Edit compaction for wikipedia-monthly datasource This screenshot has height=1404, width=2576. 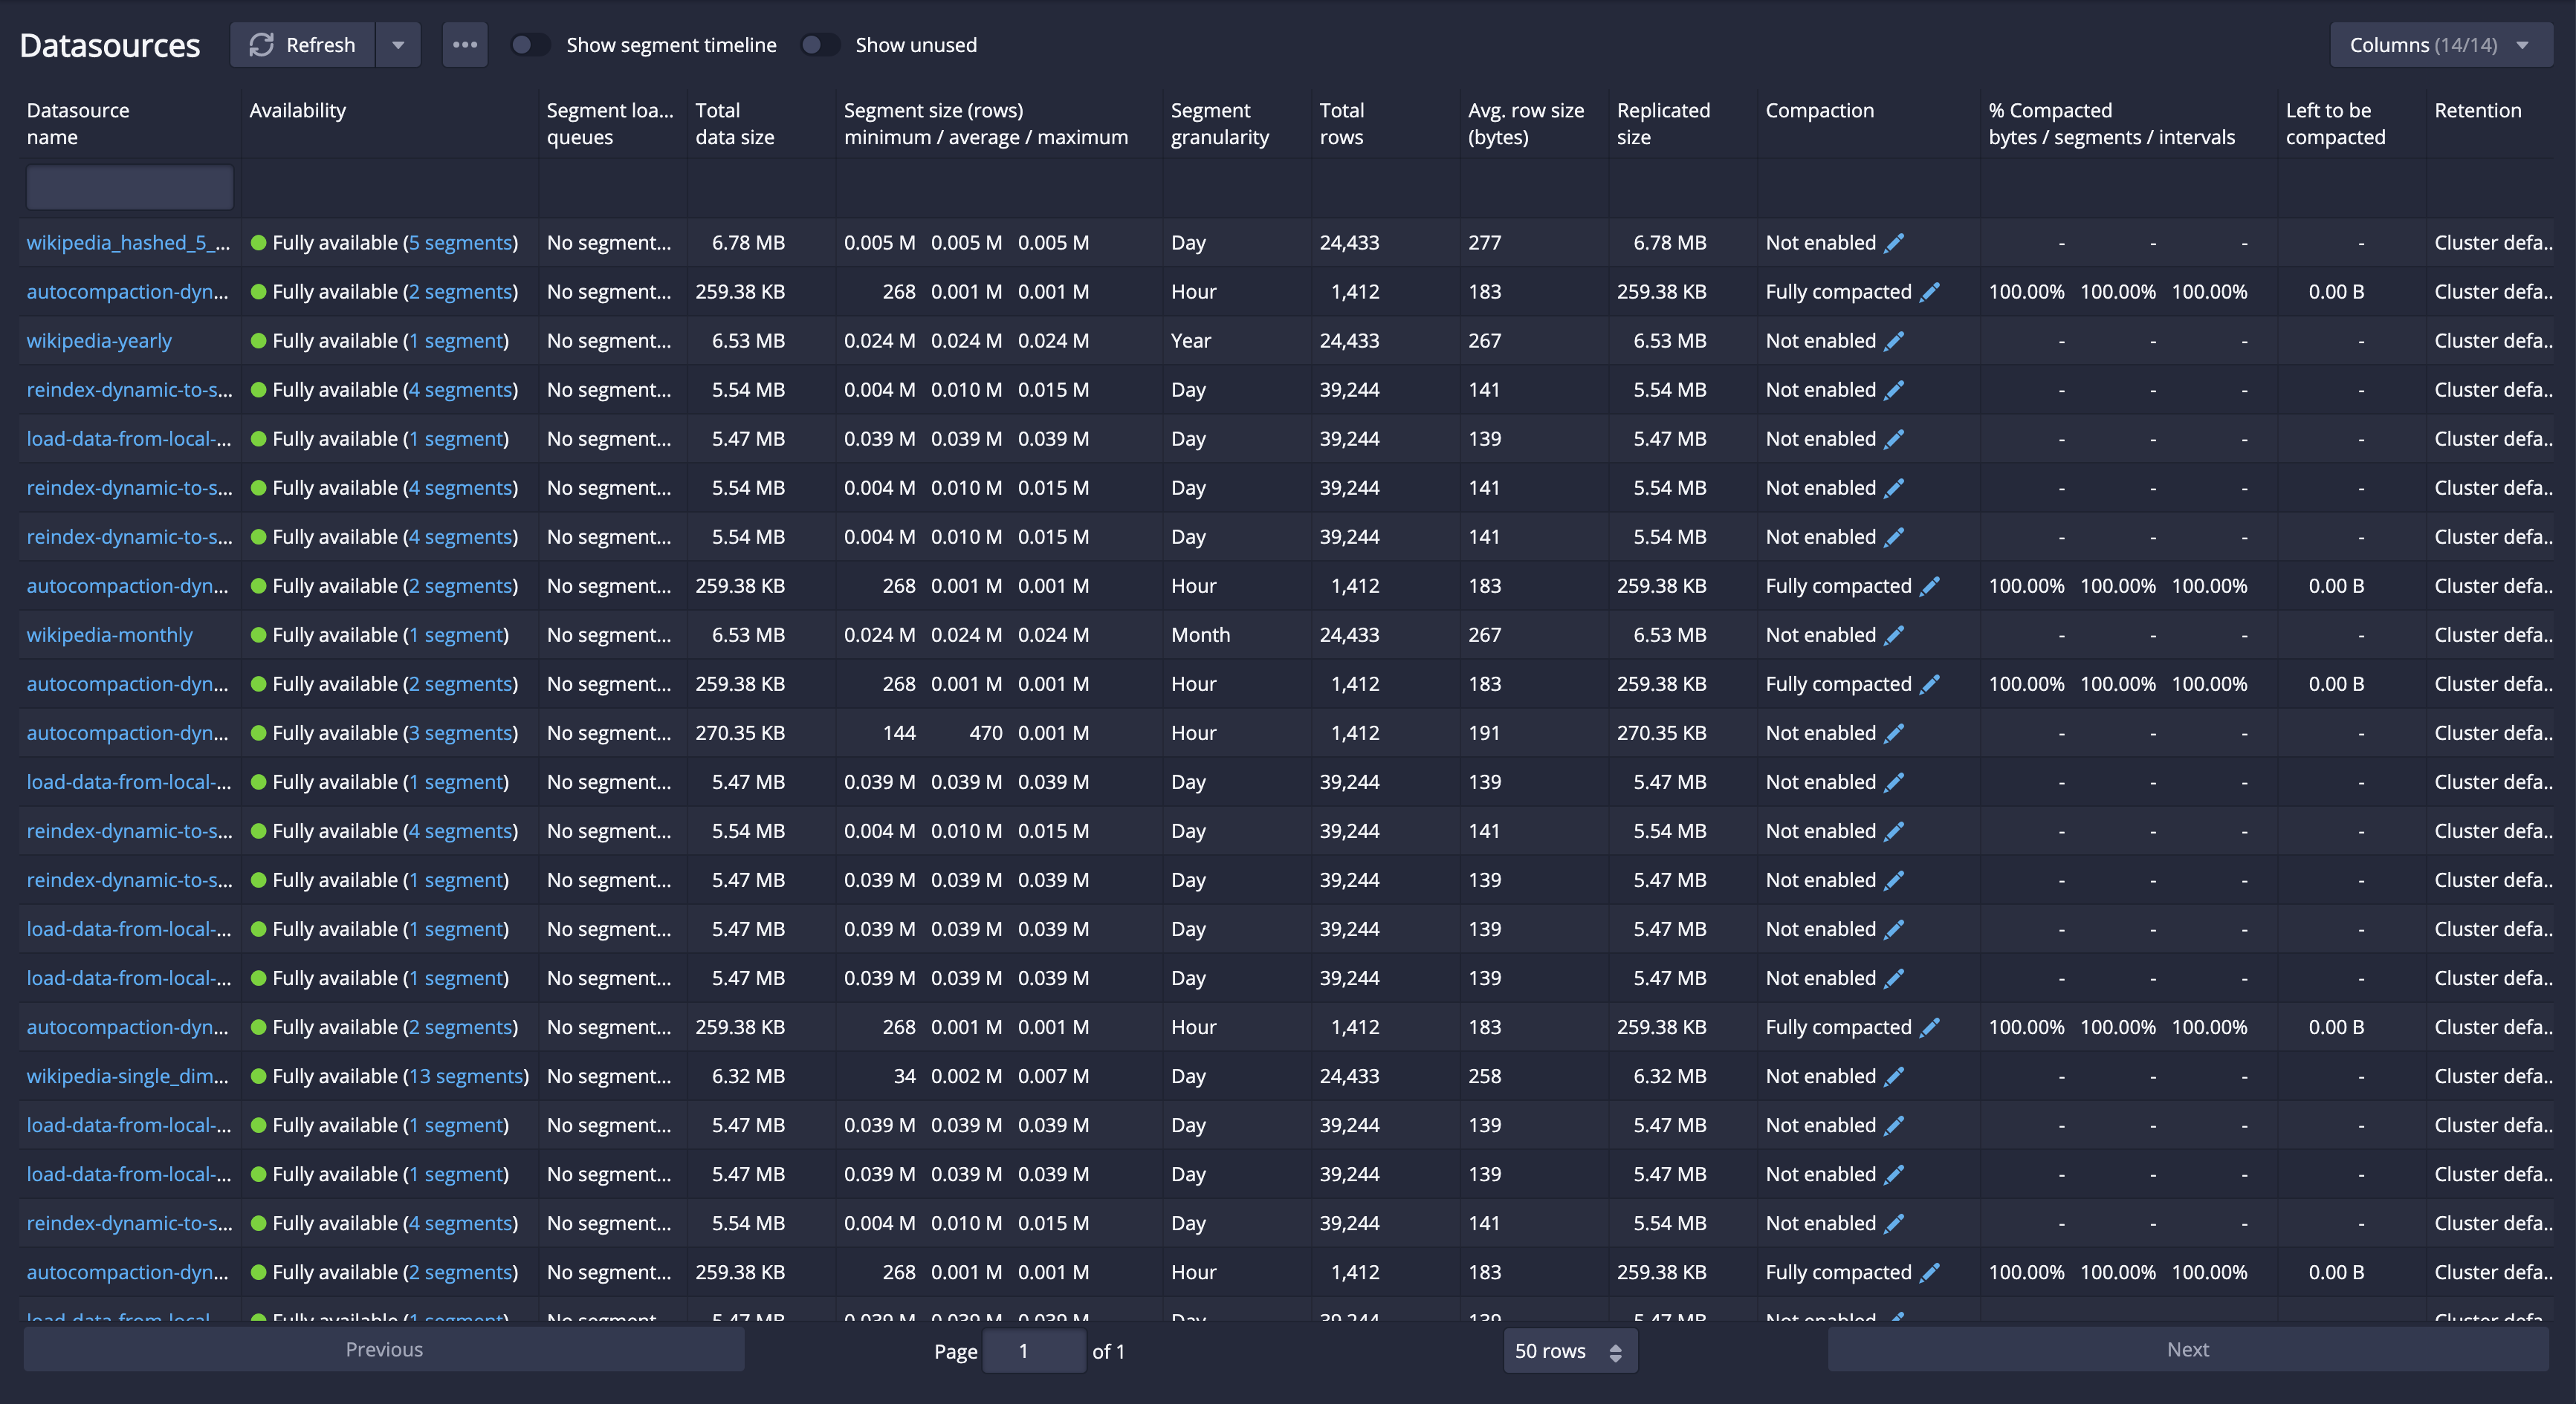[1894, 636]
